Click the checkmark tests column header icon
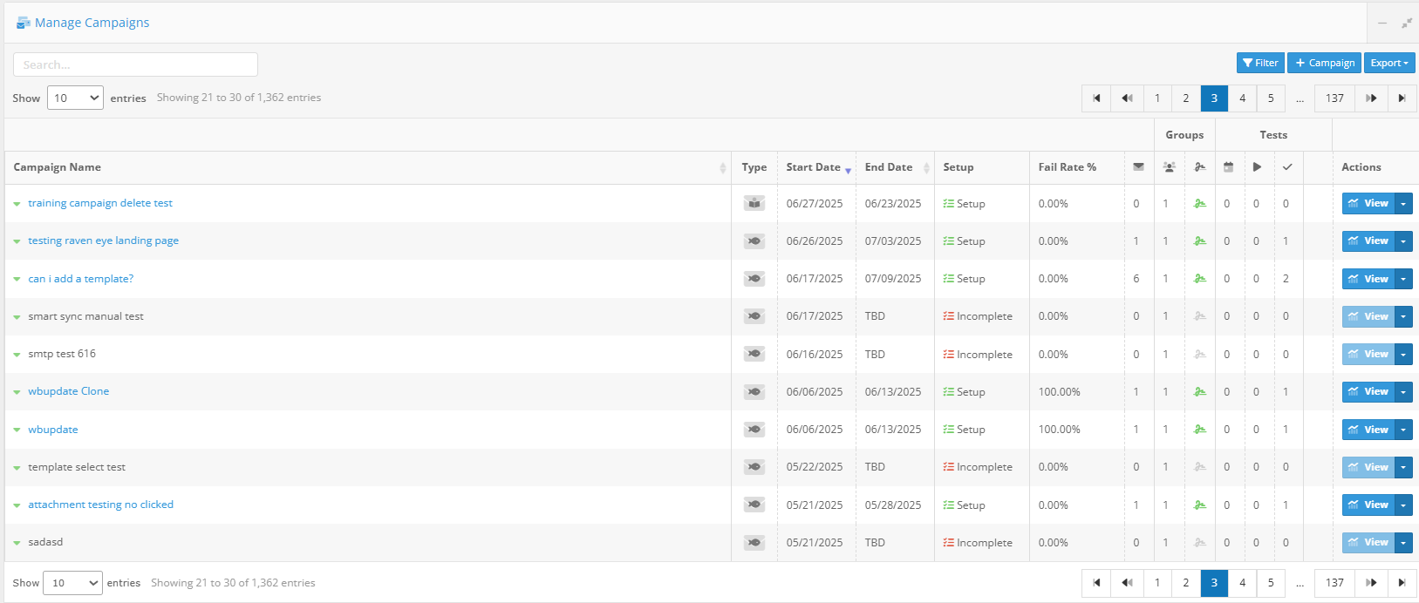 click(x=1287, y=167)
